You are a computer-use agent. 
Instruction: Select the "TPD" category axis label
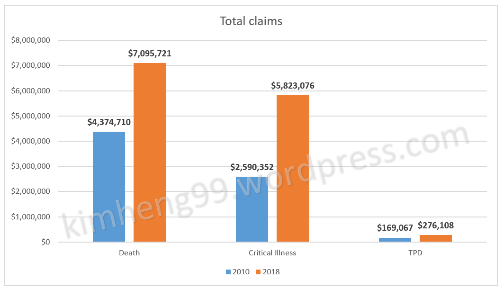point(415,253)
